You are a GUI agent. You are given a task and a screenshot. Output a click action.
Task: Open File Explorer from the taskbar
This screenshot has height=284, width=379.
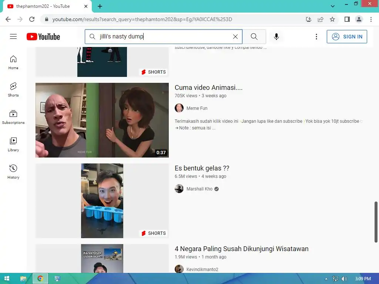pyautogui.click(x=23, y=278)
